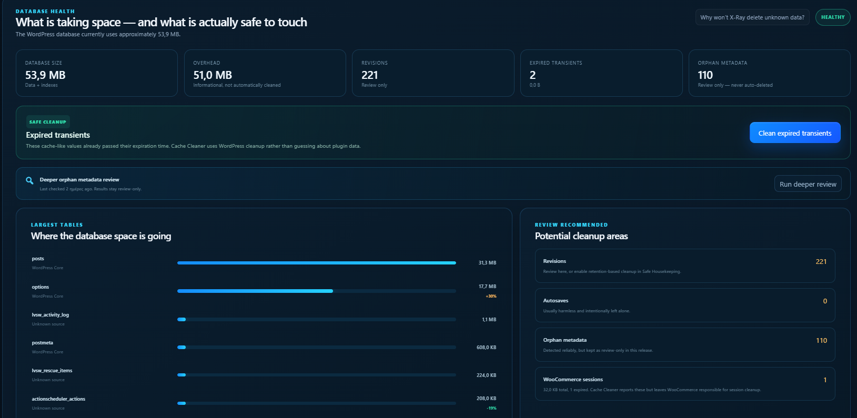857x418 pixels.
Task: Select the lvsw_activity_log table name
Action: [51, 315]
